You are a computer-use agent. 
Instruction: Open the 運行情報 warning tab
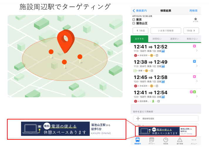[180, 141]
